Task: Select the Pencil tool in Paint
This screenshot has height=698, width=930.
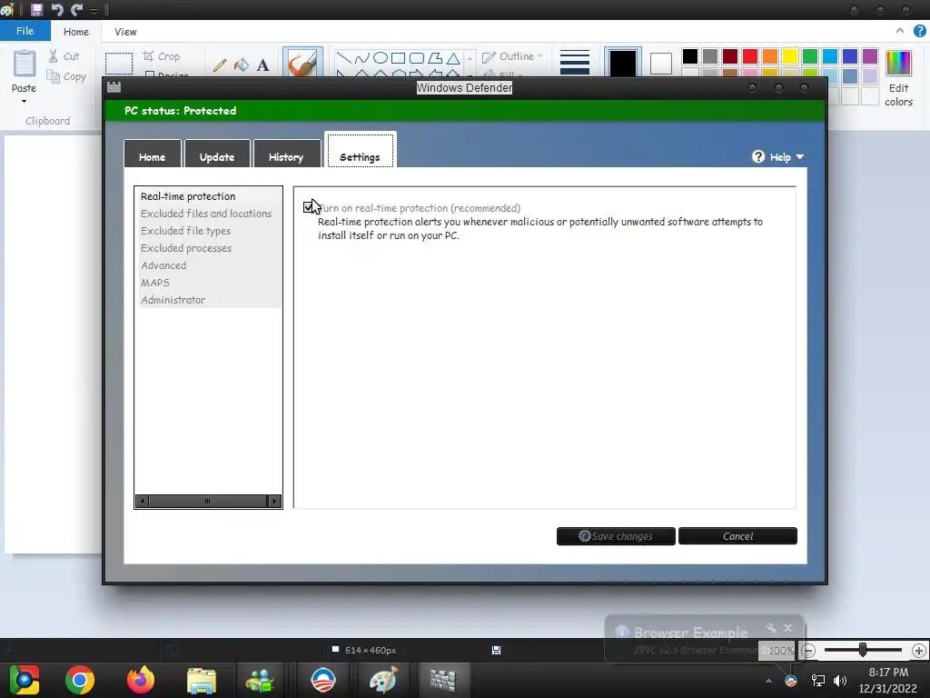Action: (x=220, y=65)
